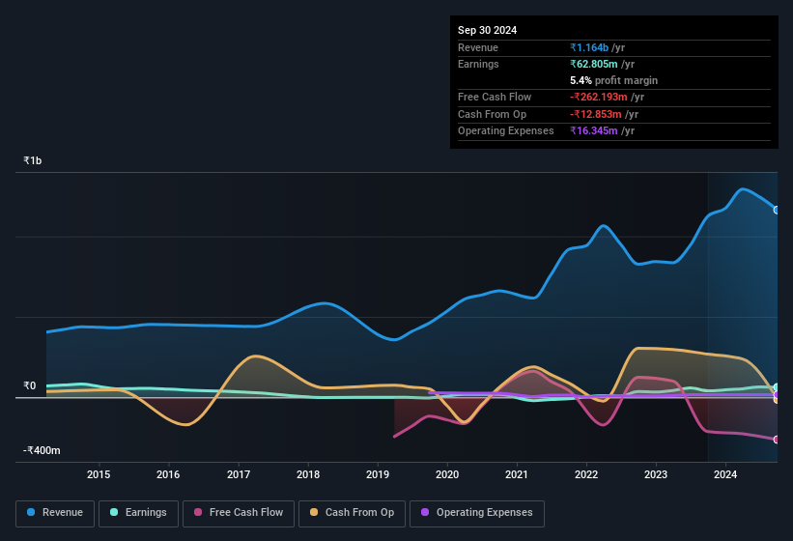Select the 2023 x-axis label
Image resolution: width=793 pixels, height=541 pixels.
tap(656, 474)
